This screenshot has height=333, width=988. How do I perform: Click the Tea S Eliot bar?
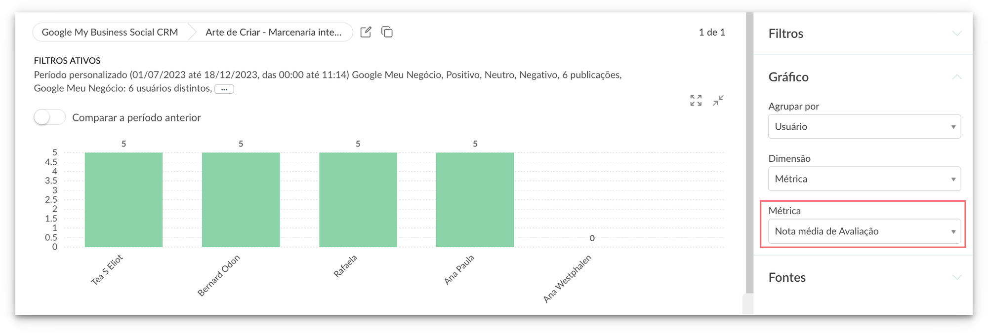click(x=123, y=200)
